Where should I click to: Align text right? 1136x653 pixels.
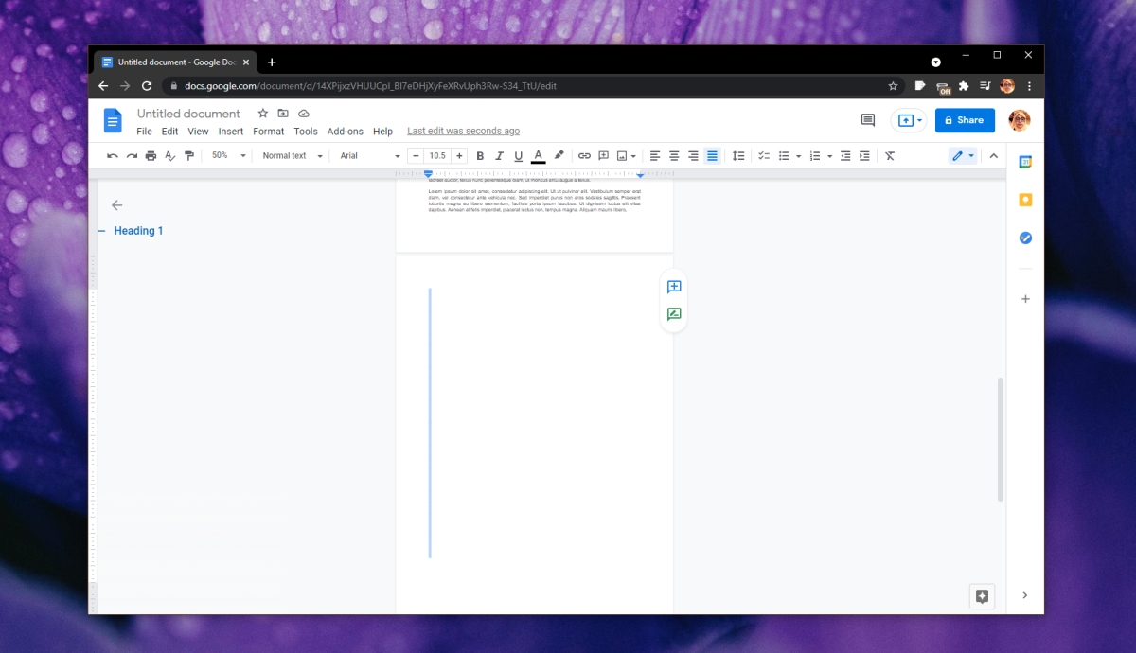pos(693,156)
